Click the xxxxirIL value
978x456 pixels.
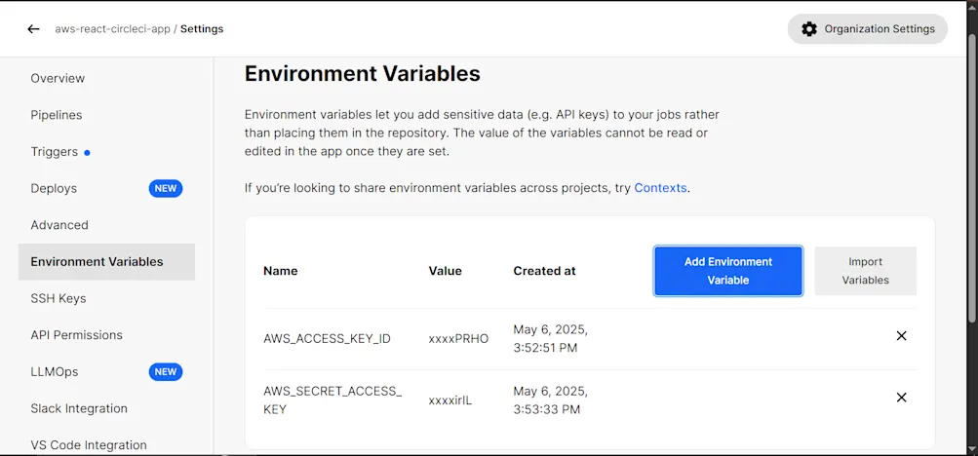coord(450,400)
